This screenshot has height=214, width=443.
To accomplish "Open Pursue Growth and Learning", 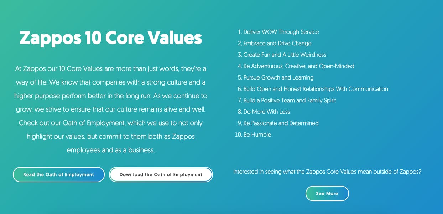I will pyautogui.click(x=278, y=77).
